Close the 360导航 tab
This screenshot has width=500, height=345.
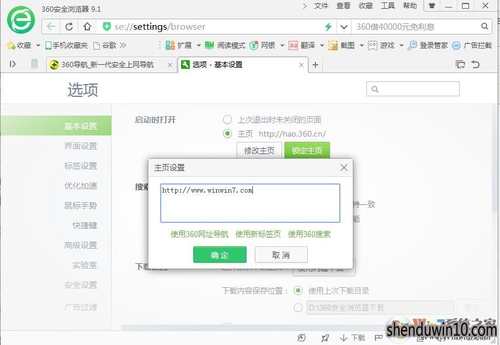pyautogui.click(x=170, y=65)
